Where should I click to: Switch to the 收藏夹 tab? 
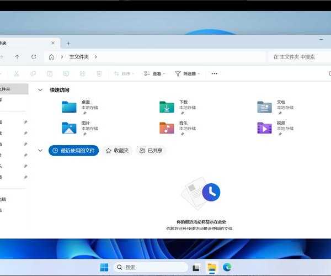click(x=117, y=150)
